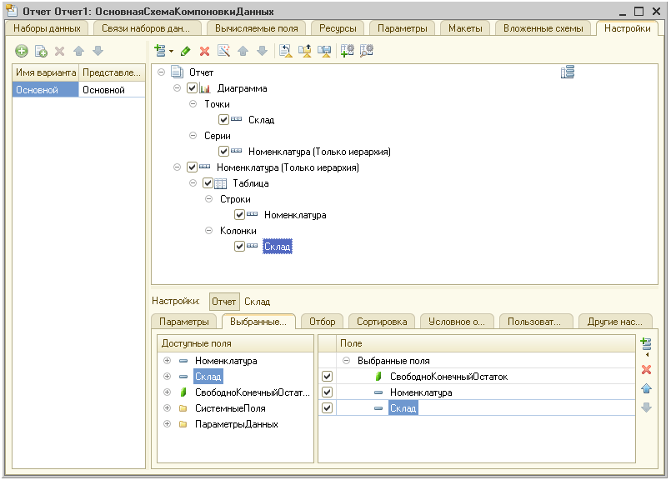Open the Сортировка settings tab

(381, 322)
